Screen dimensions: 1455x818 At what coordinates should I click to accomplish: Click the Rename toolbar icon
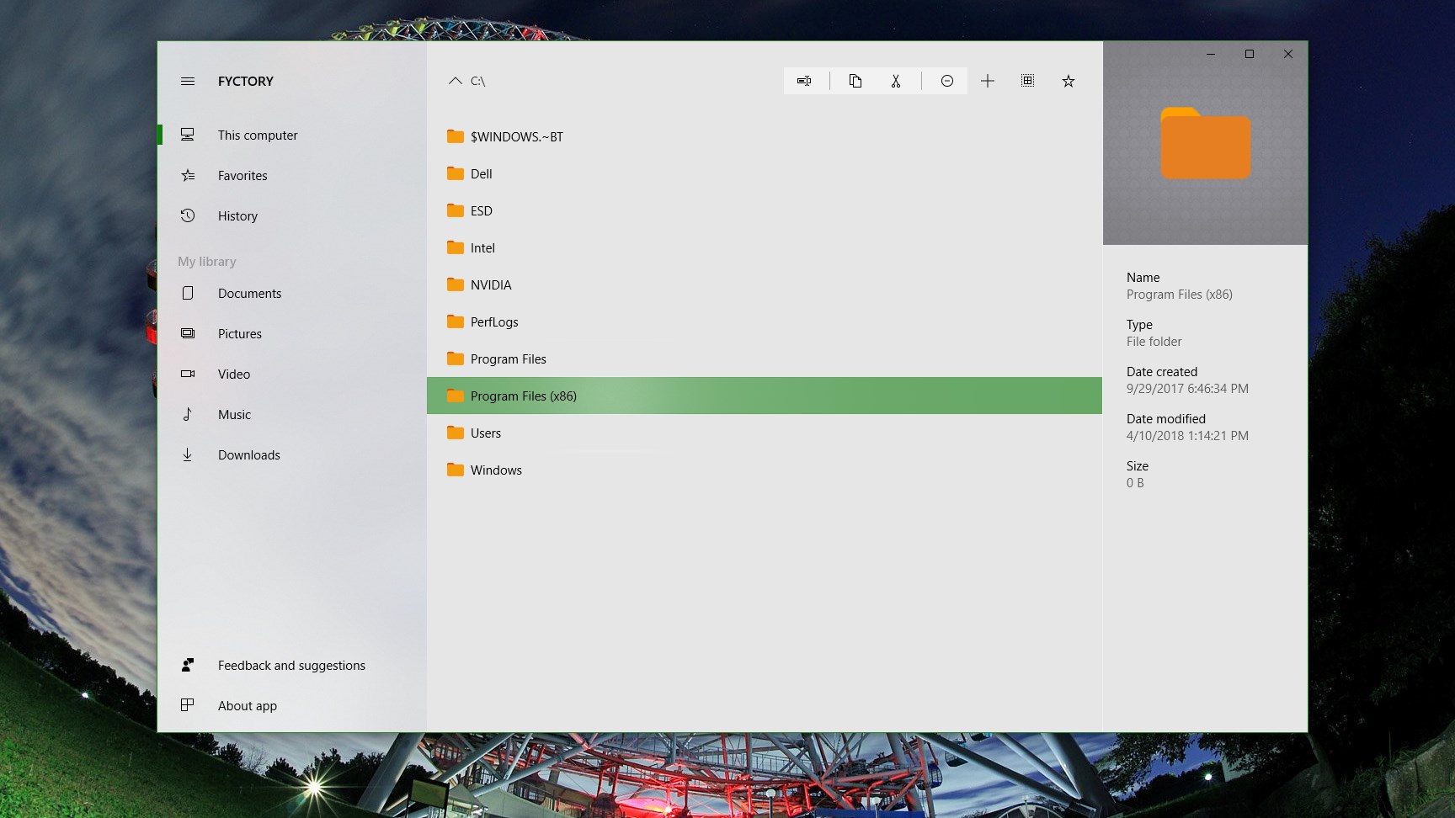pos(804,81)
